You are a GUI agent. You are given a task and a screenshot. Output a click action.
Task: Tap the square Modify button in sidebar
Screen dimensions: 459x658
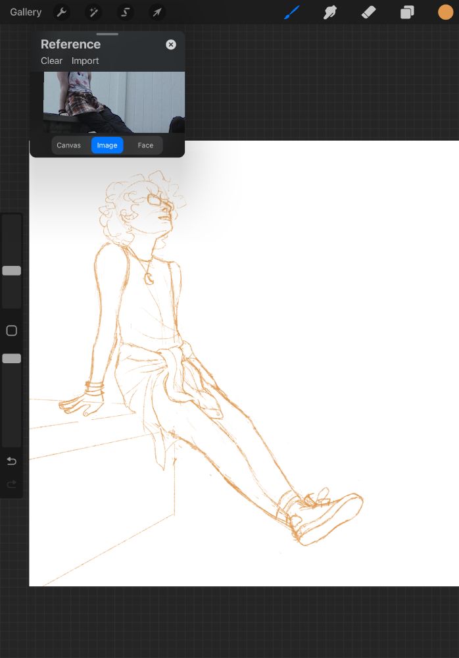point(12,331)
